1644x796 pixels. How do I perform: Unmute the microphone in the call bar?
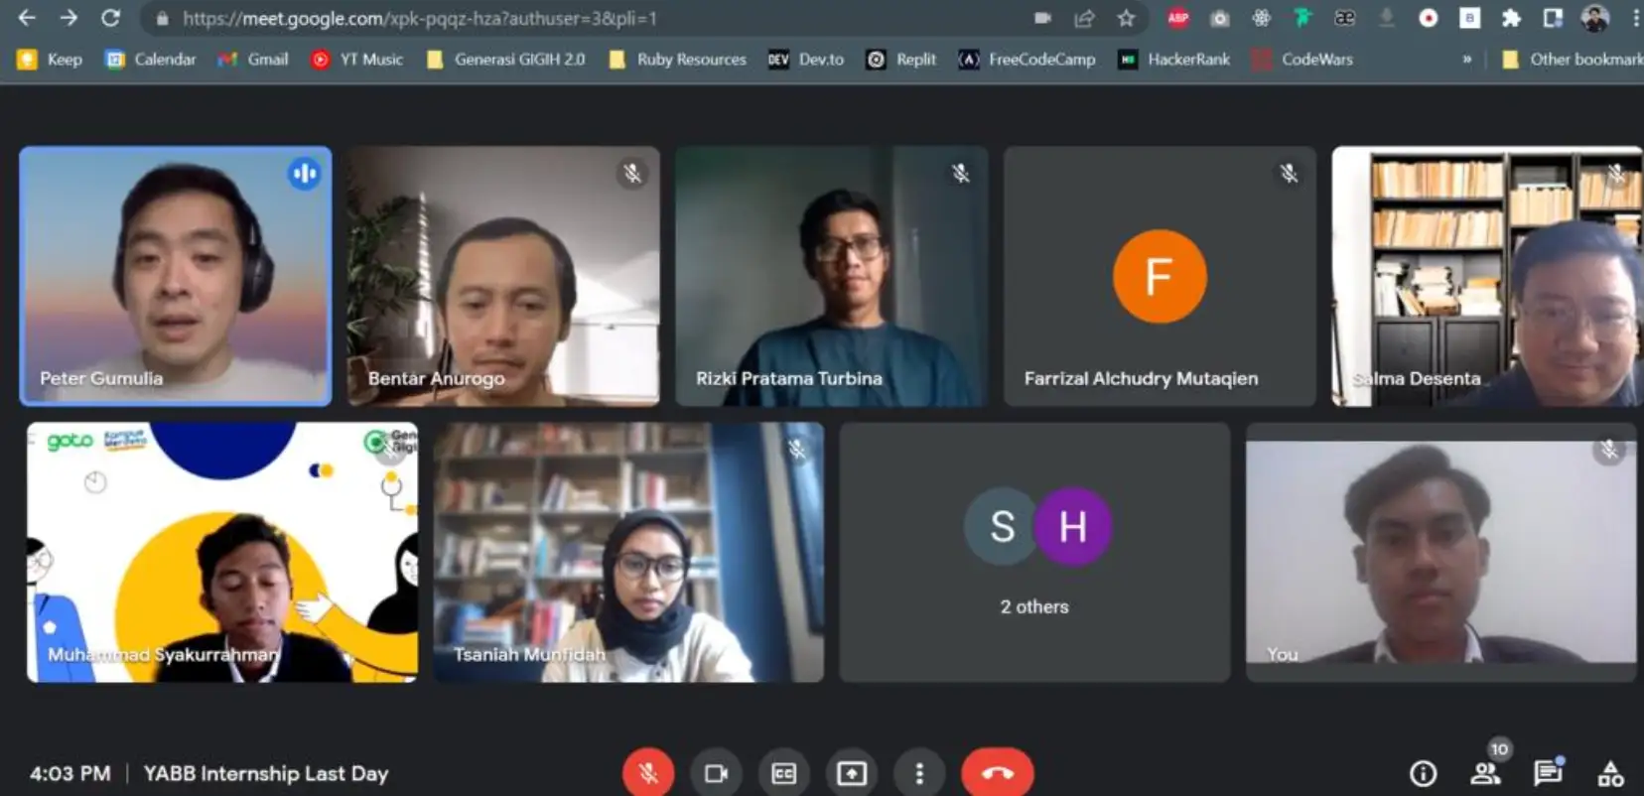(648, 773)
